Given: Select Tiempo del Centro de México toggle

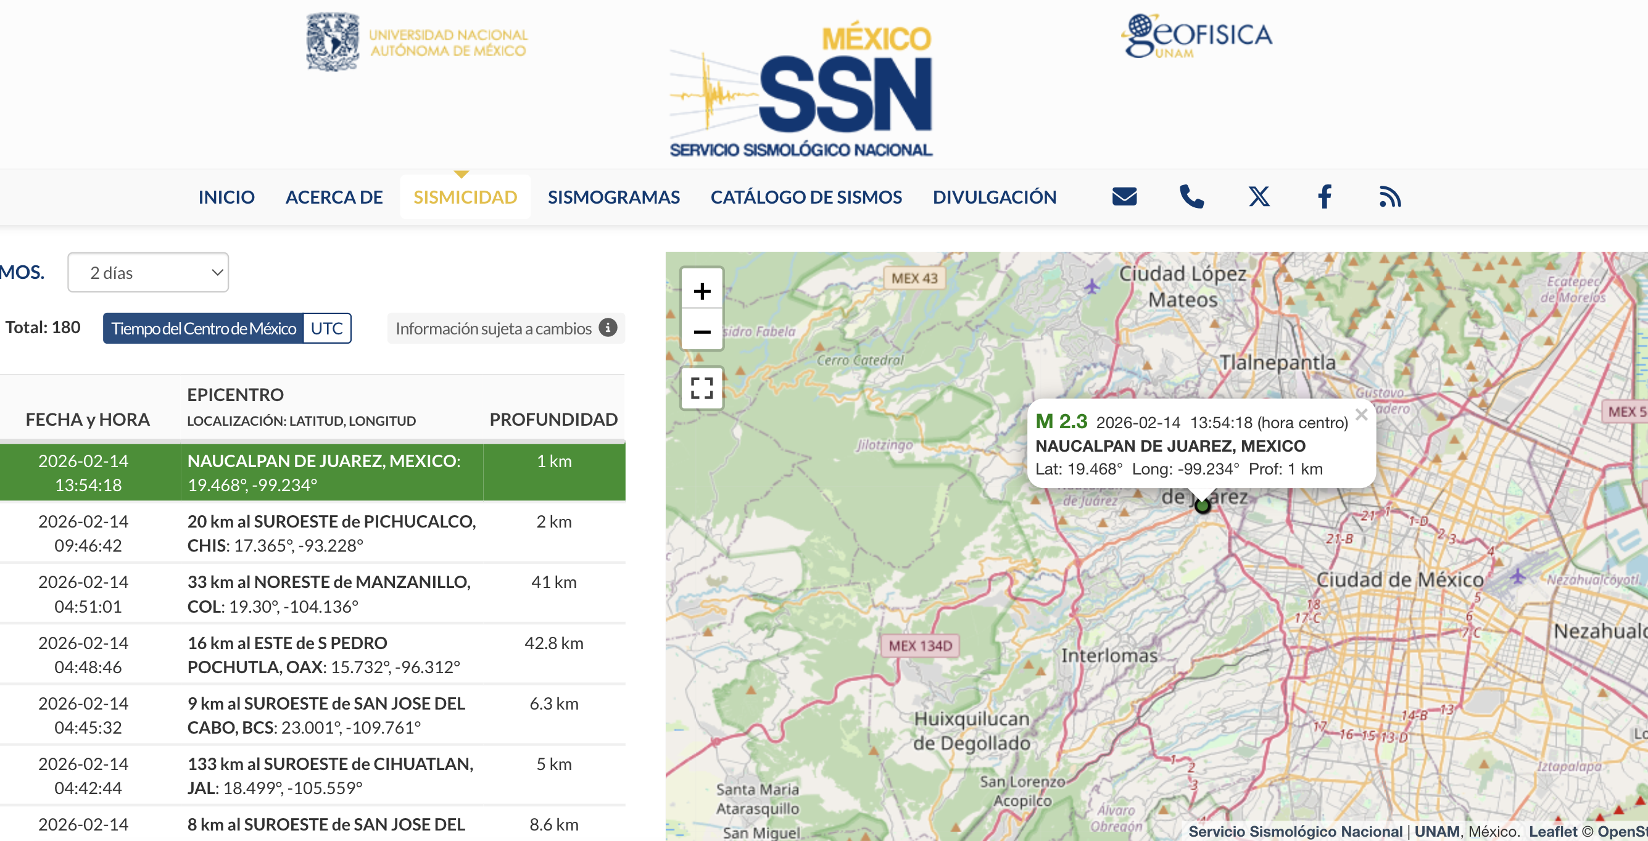Looking at the screenshot, I should [x=204, y=328].
